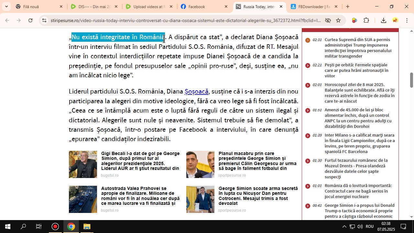Open the Chrome profile avatar
This screenshot has height=233, width=414.
pos(395,20)
